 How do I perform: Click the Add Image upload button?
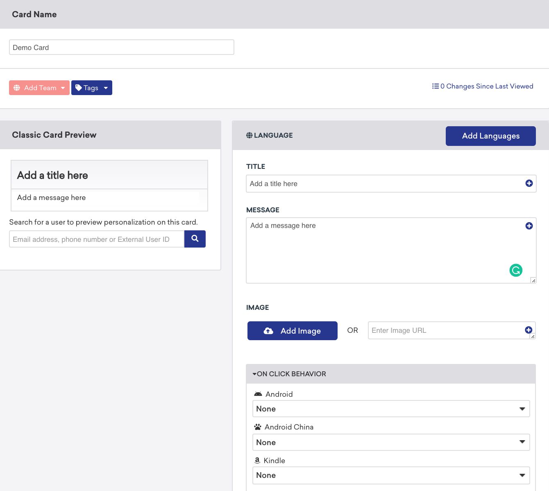[293, 331]
